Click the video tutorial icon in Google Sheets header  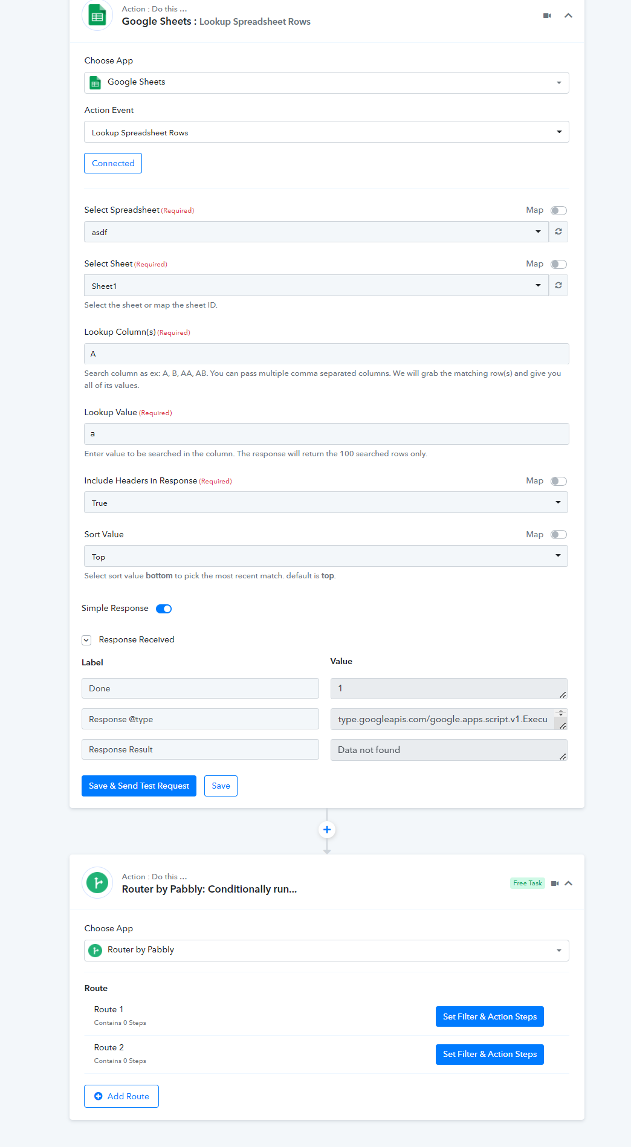coord(547,16)
